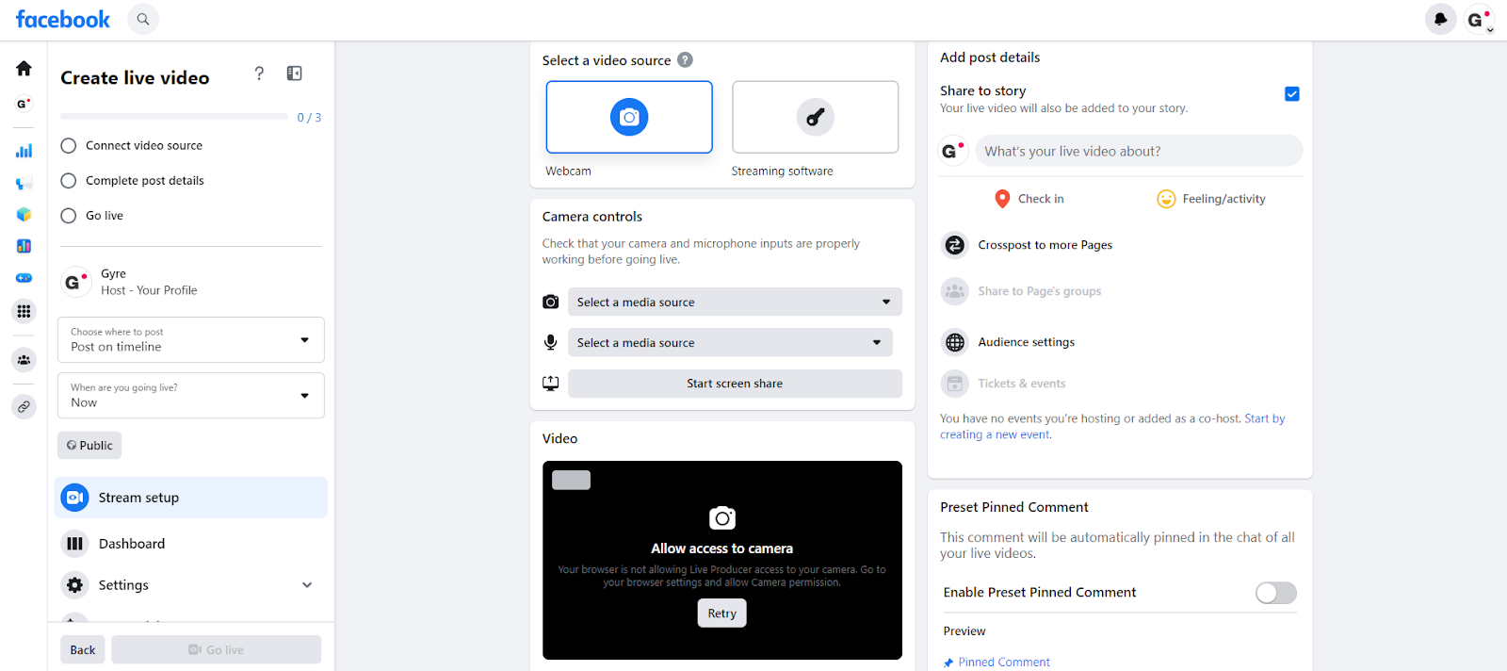Open the camera media source dropdown
The height and width of the screenshot is (671, 1507).
click(735, 302)
